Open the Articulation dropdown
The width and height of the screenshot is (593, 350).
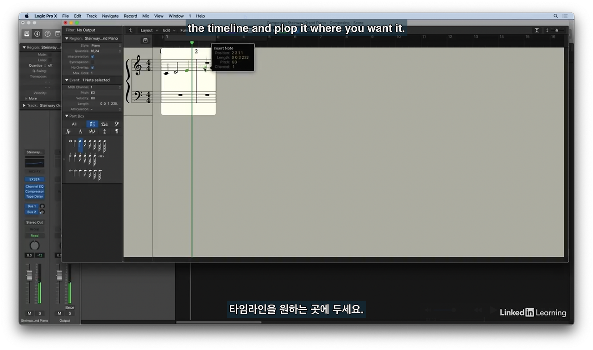click(x=106, y=109)
